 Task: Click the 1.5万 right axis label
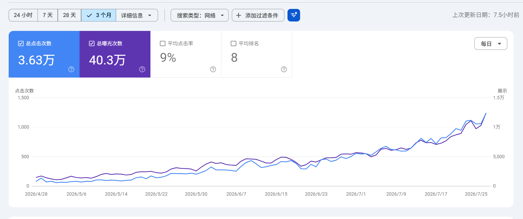(499, 98)
